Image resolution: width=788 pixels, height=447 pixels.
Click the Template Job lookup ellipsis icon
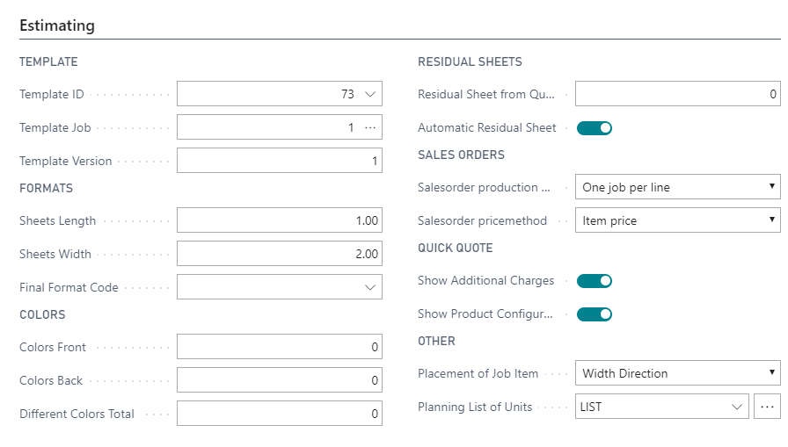coord(370,127)
